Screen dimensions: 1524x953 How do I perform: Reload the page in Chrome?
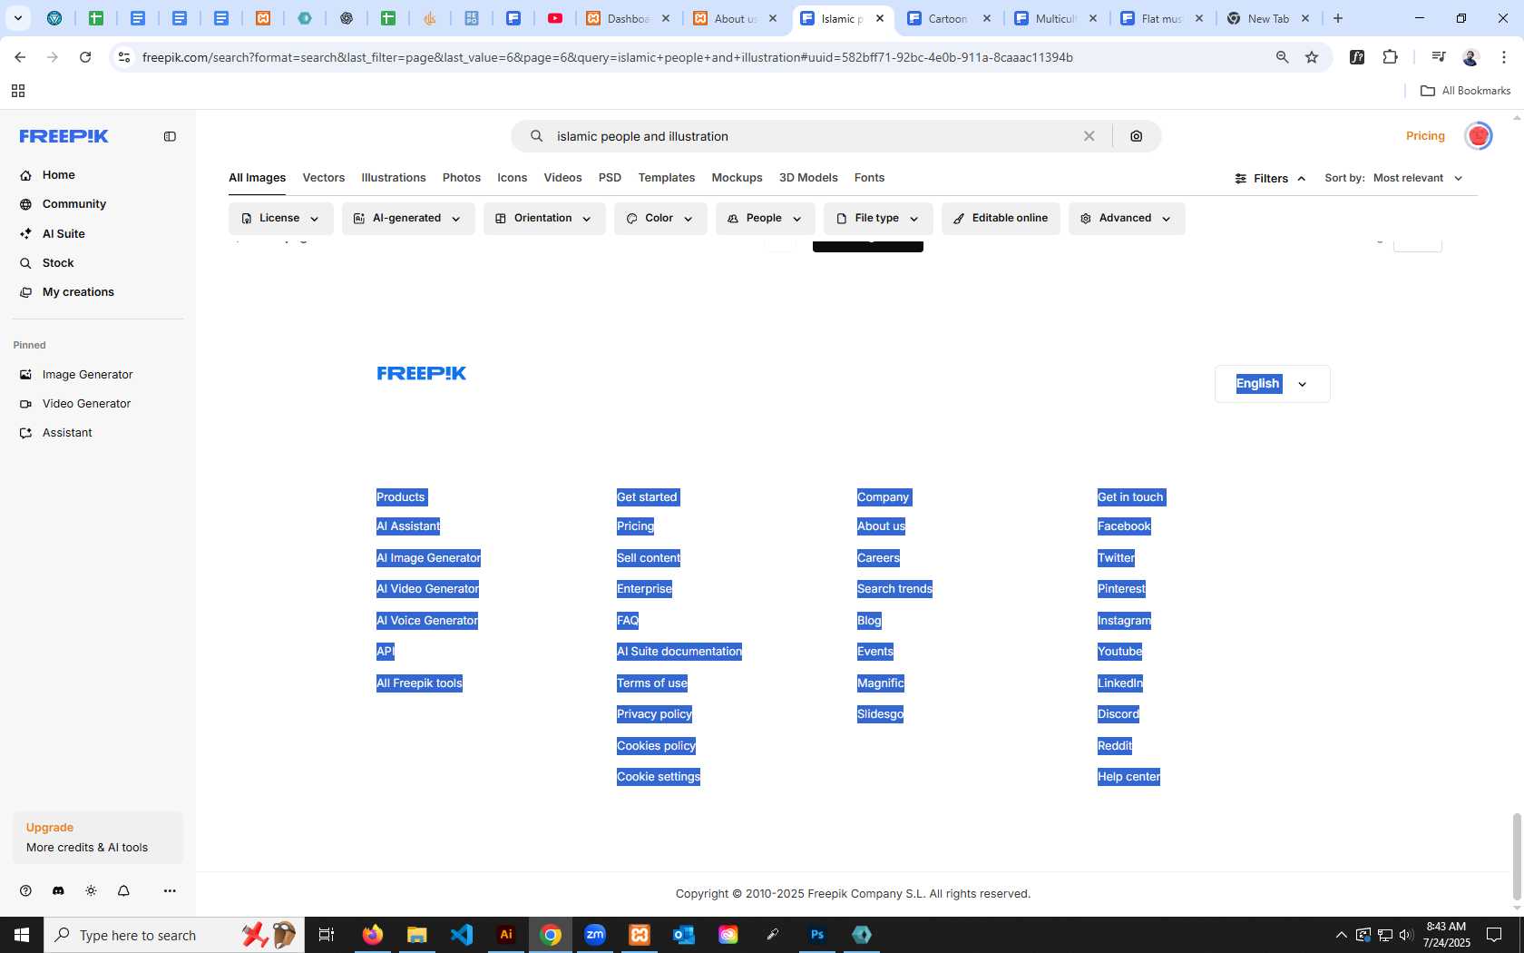pos(85,57)
